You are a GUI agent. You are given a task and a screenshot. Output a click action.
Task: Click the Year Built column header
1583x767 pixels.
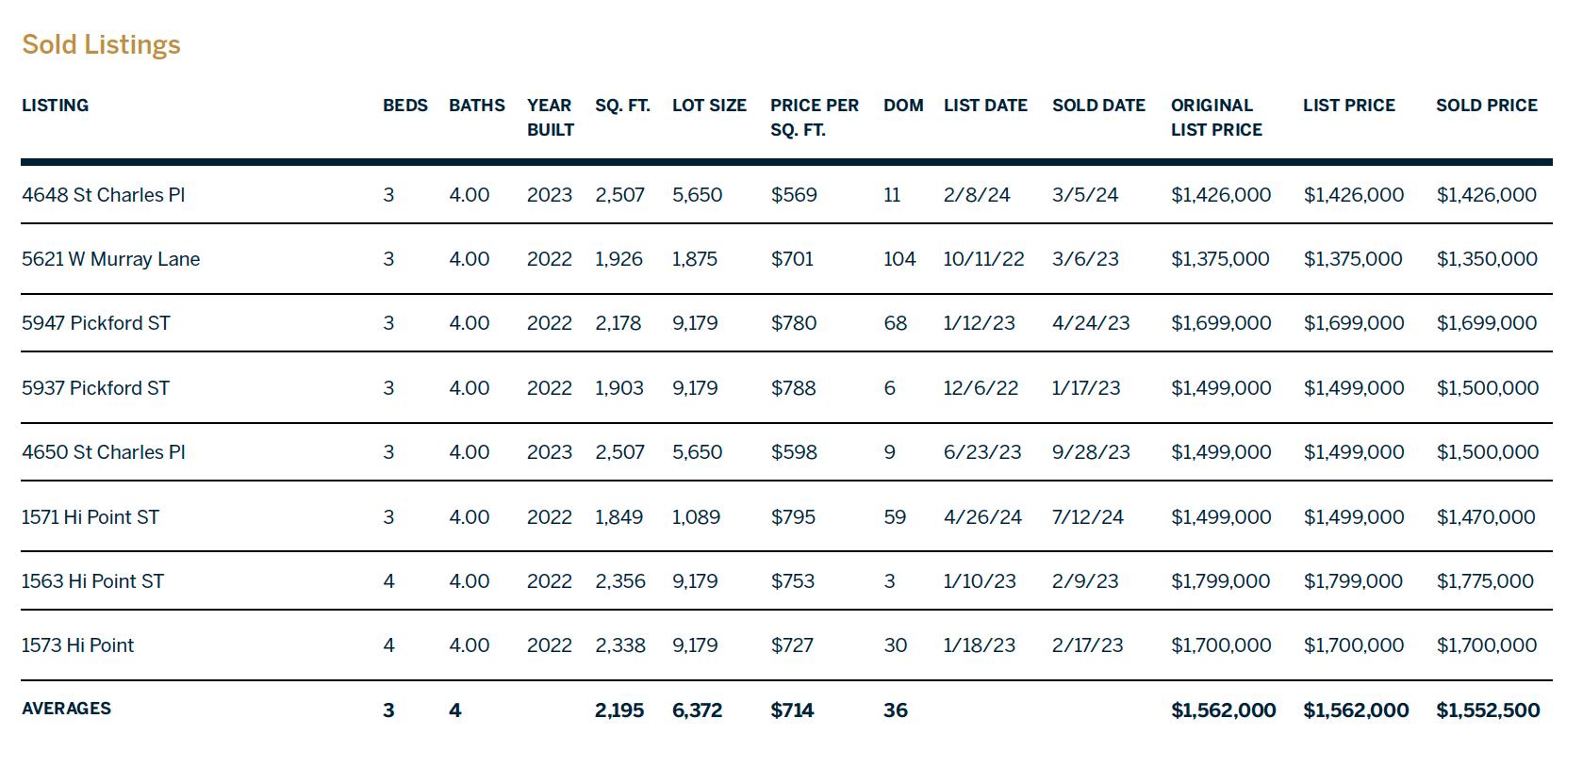(x=551, y=118)
